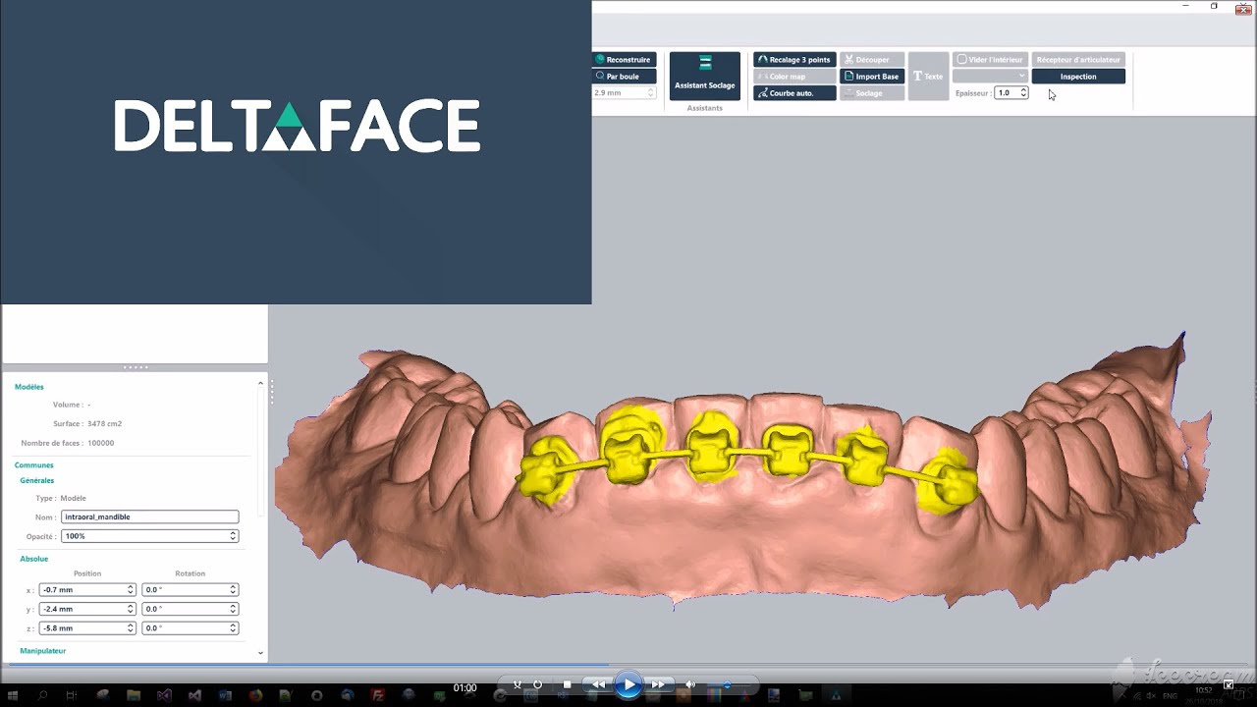
Task: Toggle shuffle in the media player
Action: (x=518, y=684)
